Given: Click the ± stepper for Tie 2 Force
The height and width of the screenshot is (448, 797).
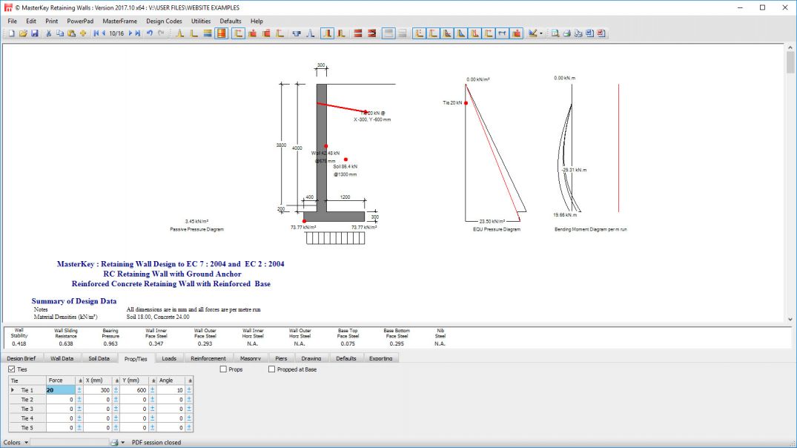Looking at the screenshot, I should click(79, 400).
